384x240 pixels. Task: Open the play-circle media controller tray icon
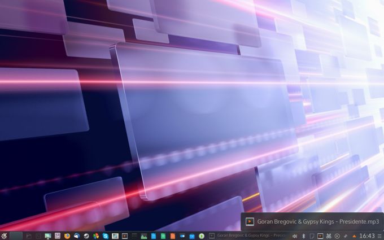click(x=337, y=236)
